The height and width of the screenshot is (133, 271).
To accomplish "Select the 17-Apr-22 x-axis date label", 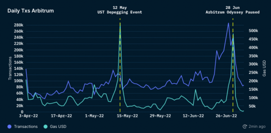I will [61, 116].
